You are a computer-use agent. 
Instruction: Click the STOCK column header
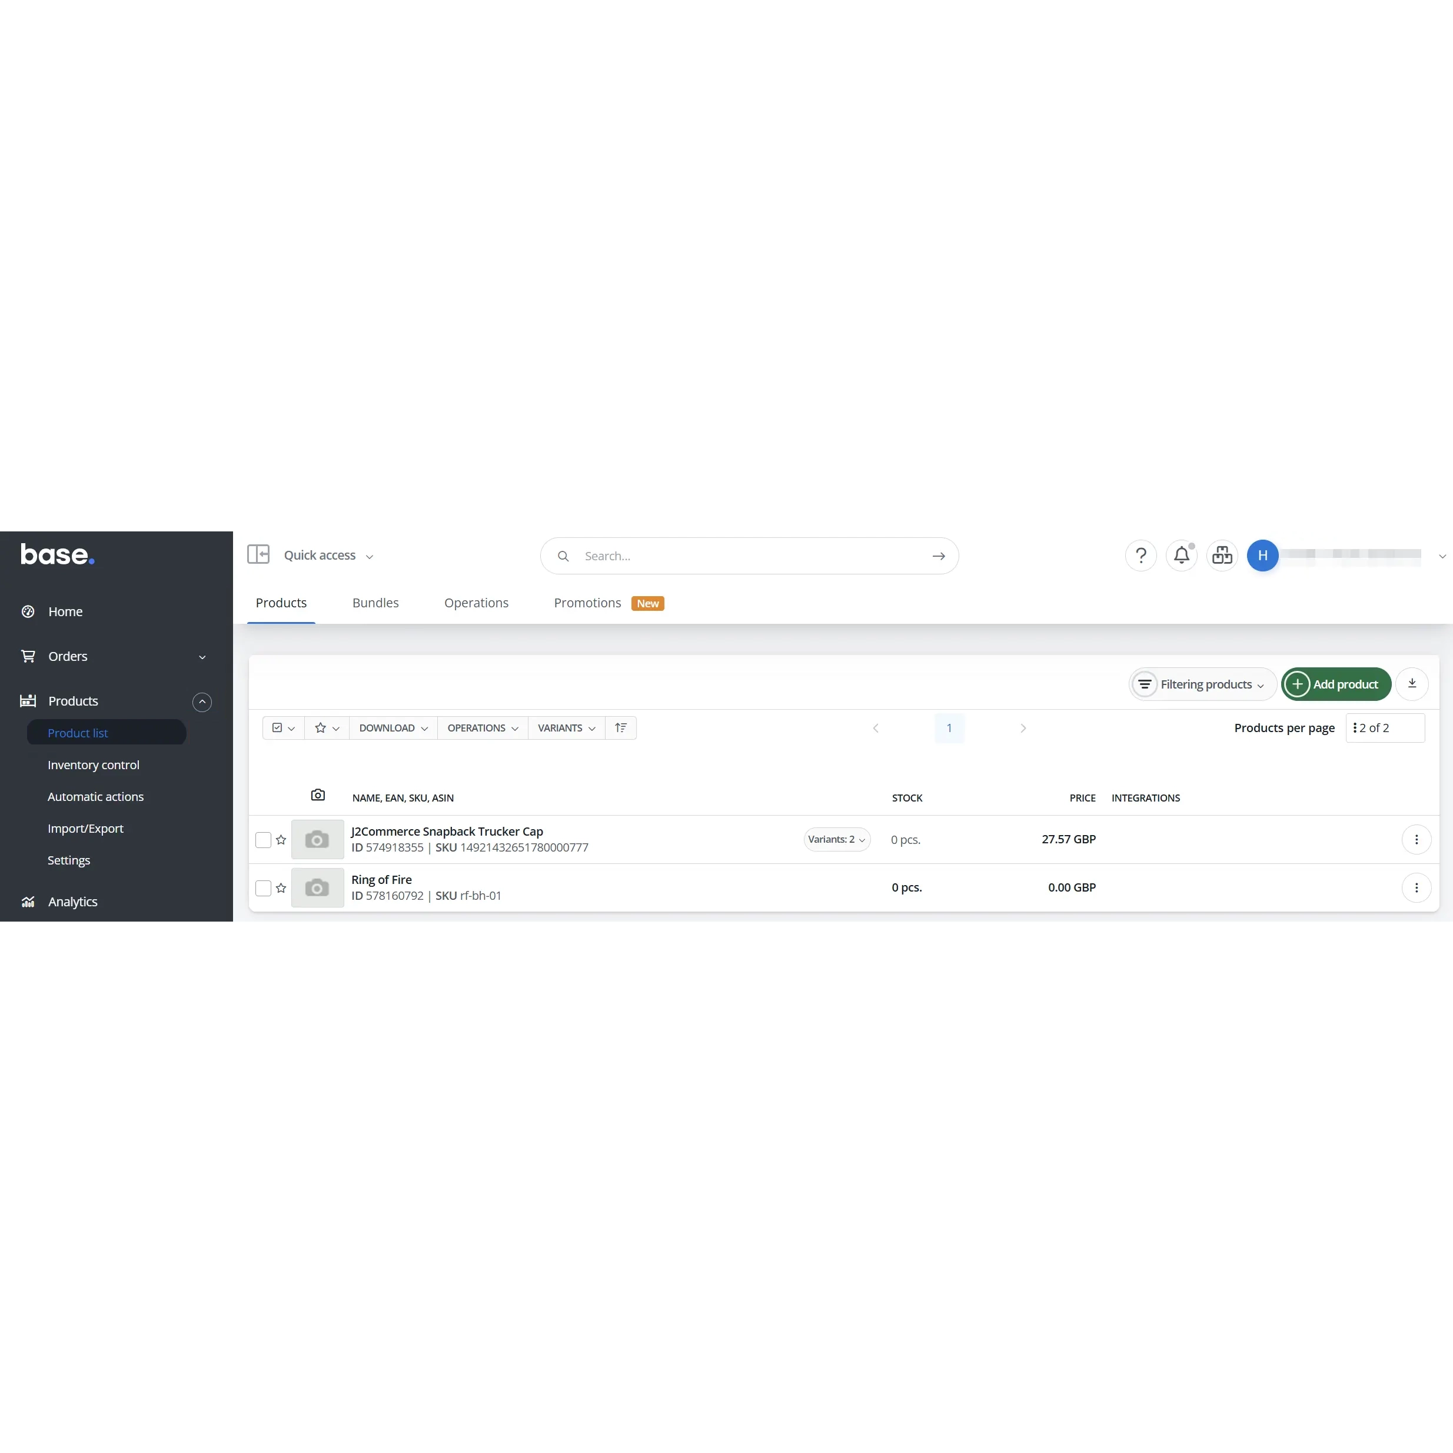pyautogui.click(x=907, y=798)
